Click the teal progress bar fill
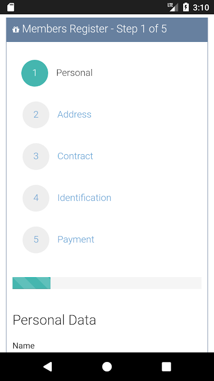The height and width of the screenshot is (381, 214). 31,283
